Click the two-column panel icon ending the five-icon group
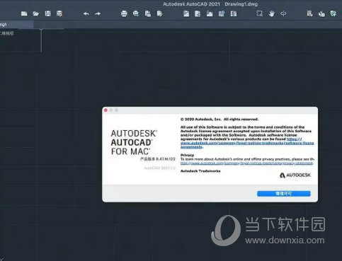Viewport: 342px width, 261px height. point(234,13)
